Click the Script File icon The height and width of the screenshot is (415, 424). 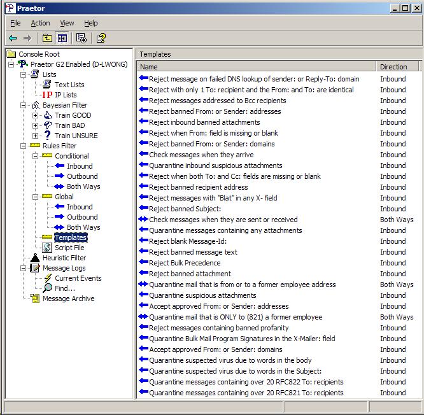pyautogui.click(x=47, y=248)
